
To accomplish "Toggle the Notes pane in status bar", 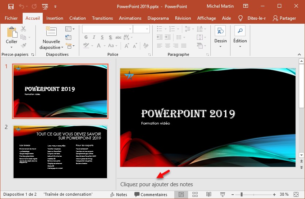I will point(118,195).
